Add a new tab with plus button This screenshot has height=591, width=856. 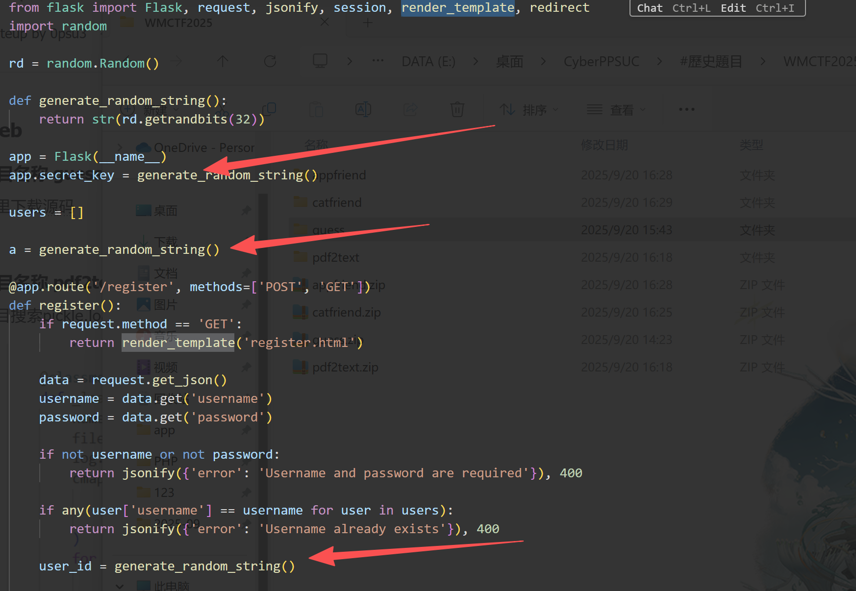[x=368, y=23]
